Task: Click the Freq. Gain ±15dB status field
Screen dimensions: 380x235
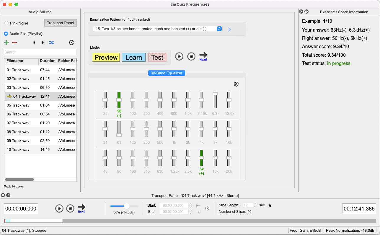Action: point(306,231)
